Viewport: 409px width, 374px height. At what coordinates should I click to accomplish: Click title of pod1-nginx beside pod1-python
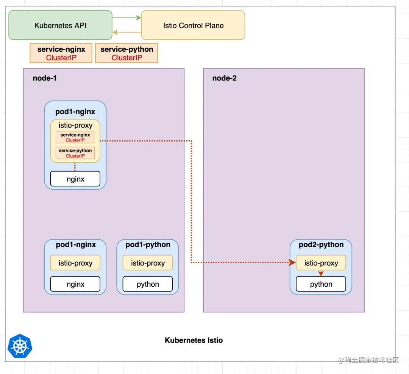(76, 245)
